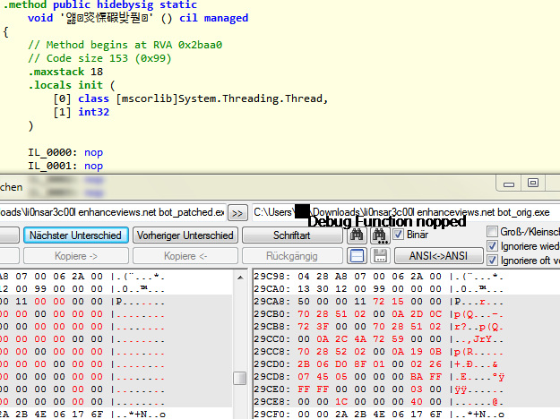Click the Kopiere <- button
The width and height of the screenshot is (560, 419).
[185, 256]
